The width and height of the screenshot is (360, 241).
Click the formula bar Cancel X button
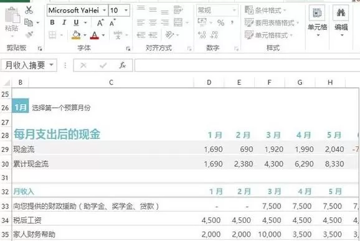point(83,65)
